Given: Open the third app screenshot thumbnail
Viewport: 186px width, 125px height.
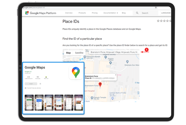Looking at the screenshot, I should coord(49,103).
